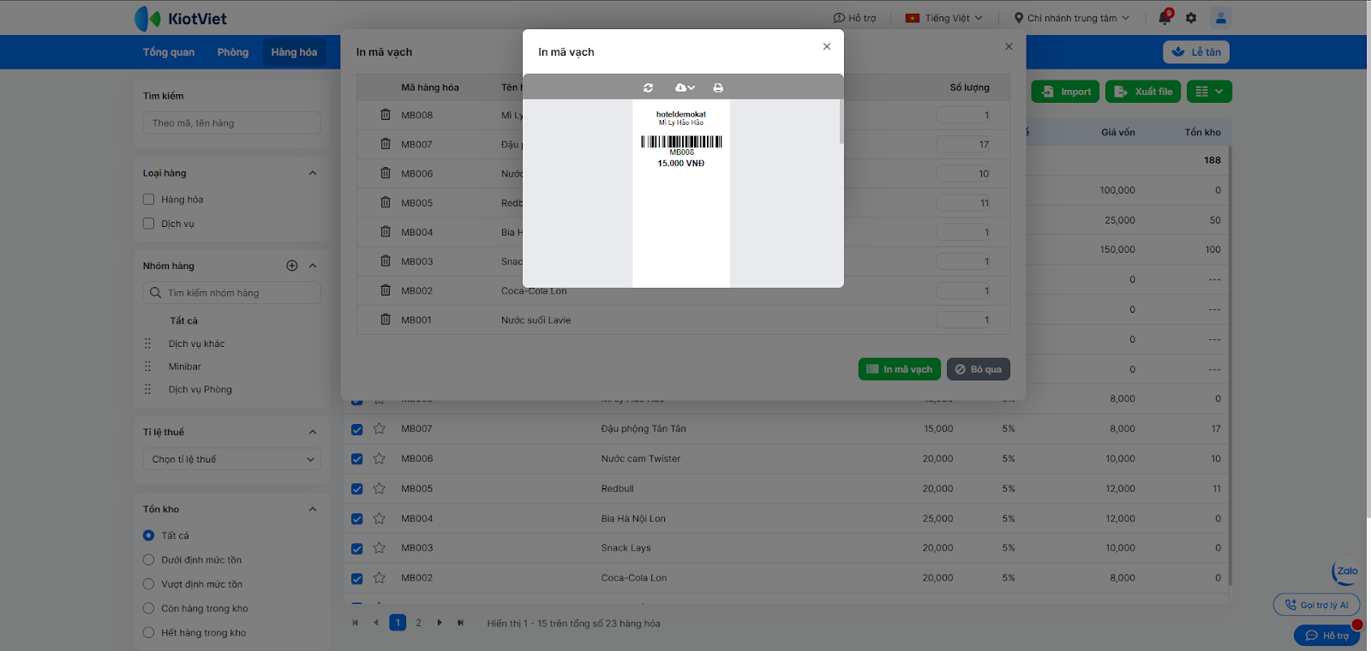Remove MB006 row using trash icon
Image resolution: width=1371 pixels, height=651 pixels.
pos(386,173)
